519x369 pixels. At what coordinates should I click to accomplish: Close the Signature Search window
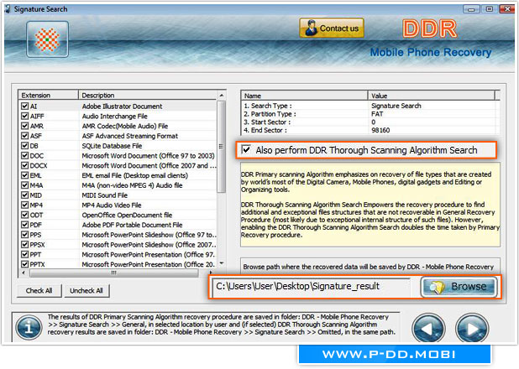coord(506,9)
